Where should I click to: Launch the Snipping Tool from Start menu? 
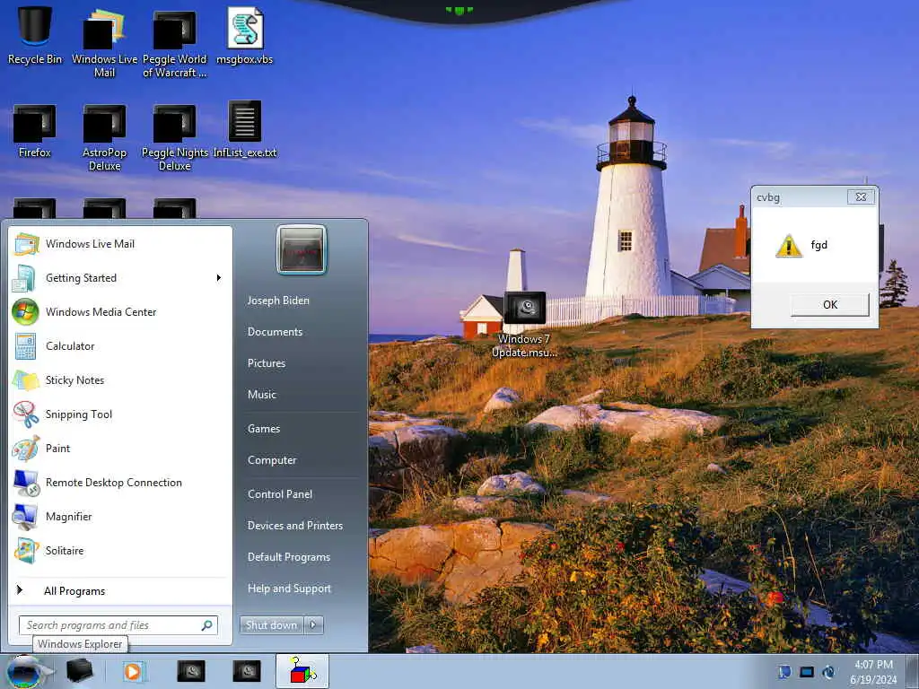pyautogui.click(x=120, y=414)
